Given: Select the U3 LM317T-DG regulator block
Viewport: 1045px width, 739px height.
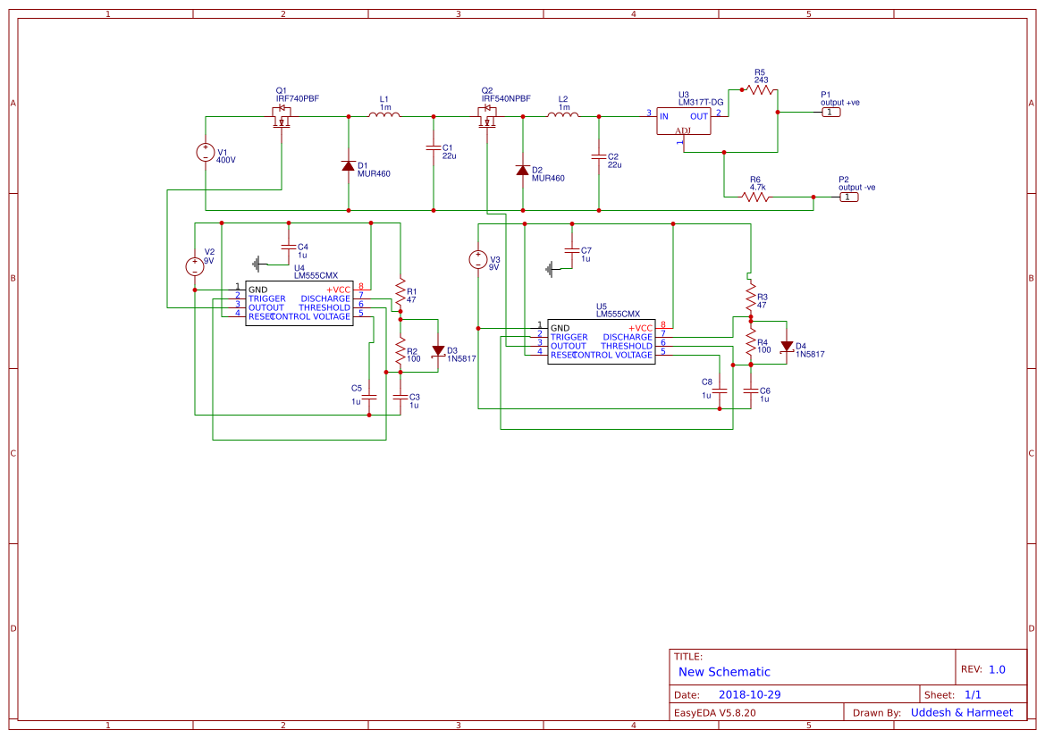Looking at the screenshot, I should [684, 122].
